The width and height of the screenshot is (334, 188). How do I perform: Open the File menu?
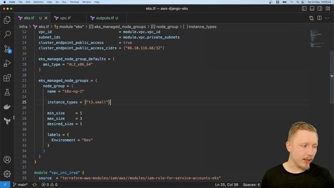20,2
